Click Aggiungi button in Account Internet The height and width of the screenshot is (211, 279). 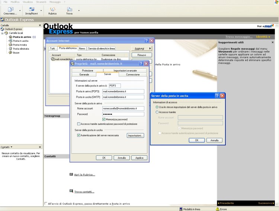click(142, 48)
